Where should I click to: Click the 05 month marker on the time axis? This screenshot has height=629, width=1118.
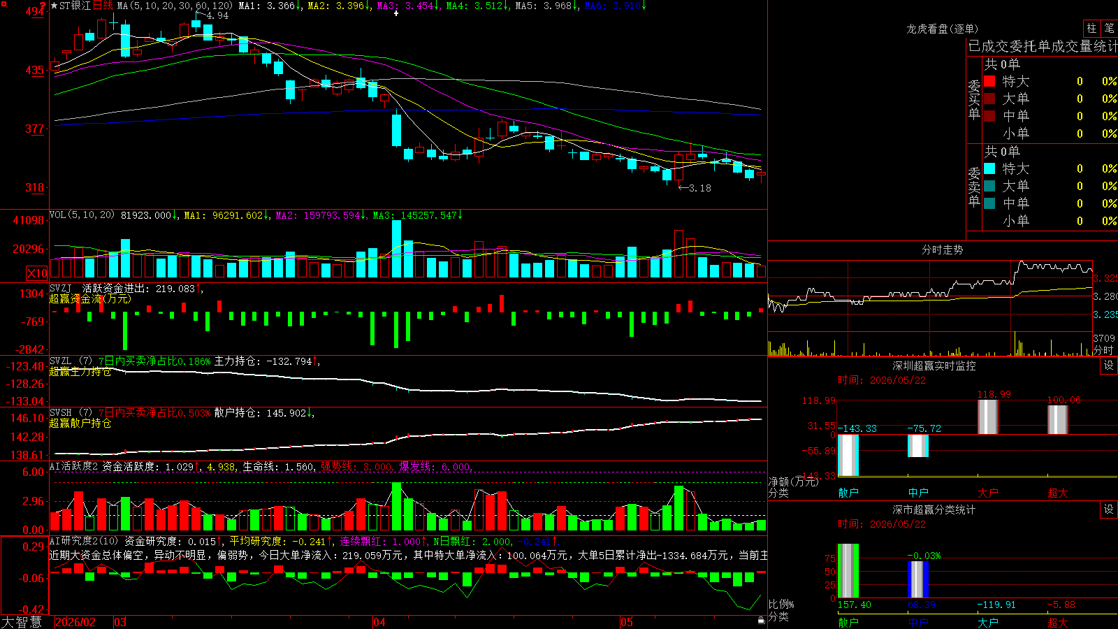627,622
